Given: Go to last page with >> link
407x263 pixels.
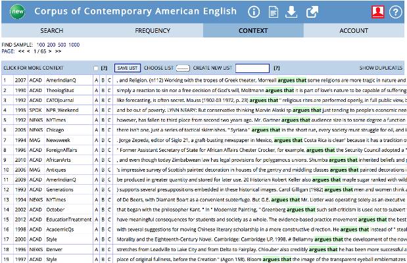Looking at the screenshot, I should click(58, 51).
